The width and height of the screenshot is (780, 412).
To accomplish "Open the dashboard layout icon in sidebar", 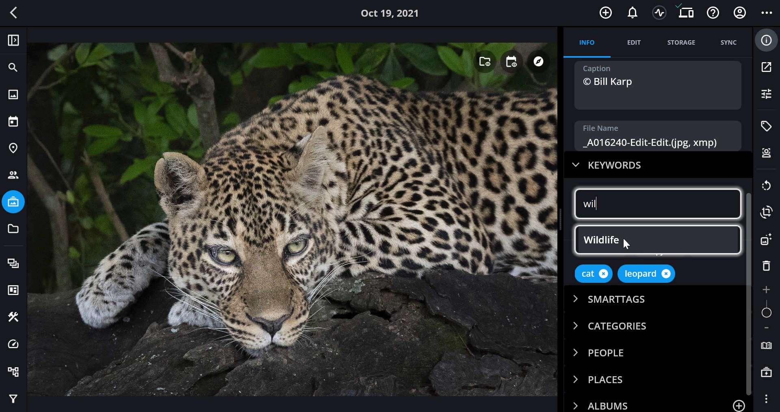I will 13,290.
